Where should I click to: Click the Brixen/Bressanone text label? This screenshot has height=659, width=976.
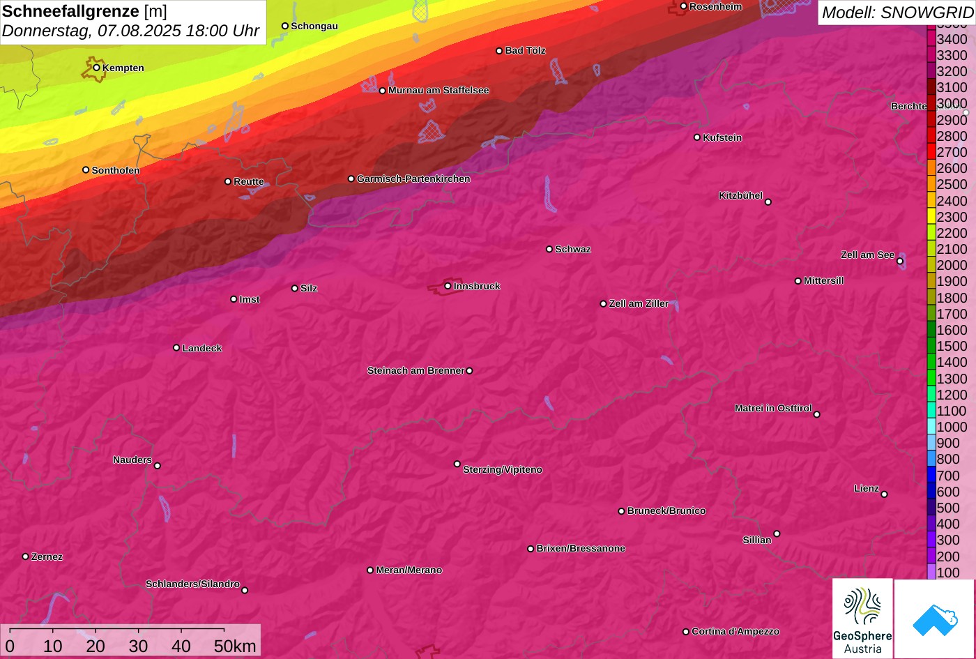click(x=581, y=549)
